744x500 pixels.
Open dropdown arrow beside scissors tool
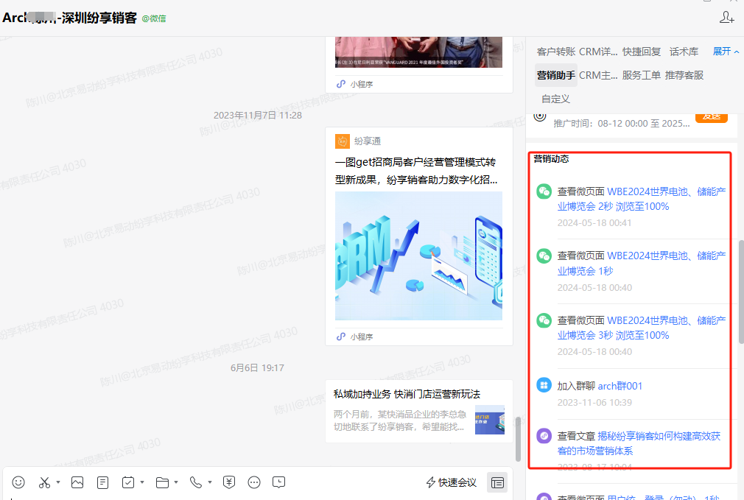[x=58, y=482]
